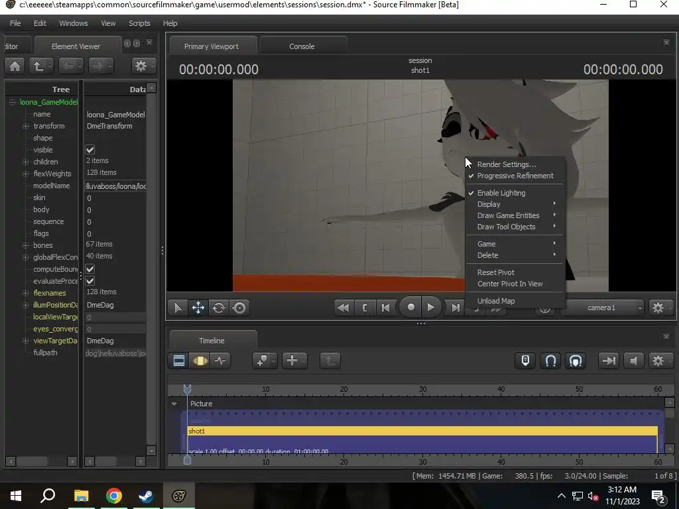Toggle the ripple-to-end arrow button

tap(609, 361)
